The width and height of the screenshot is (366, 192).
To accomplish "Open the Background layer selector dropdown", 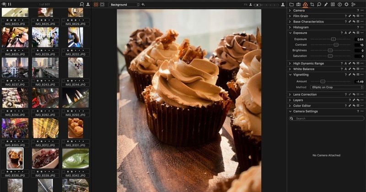I will [124, 5].
